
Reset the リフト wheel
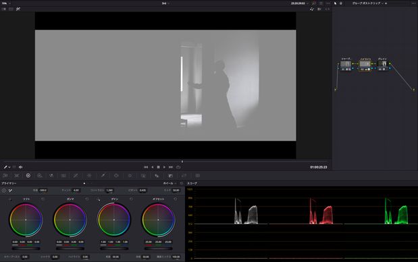click(x=43, y=199)
